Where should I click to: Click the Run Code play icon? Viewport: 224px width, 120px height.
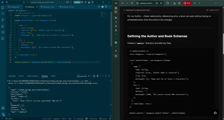tap(99, 7)
